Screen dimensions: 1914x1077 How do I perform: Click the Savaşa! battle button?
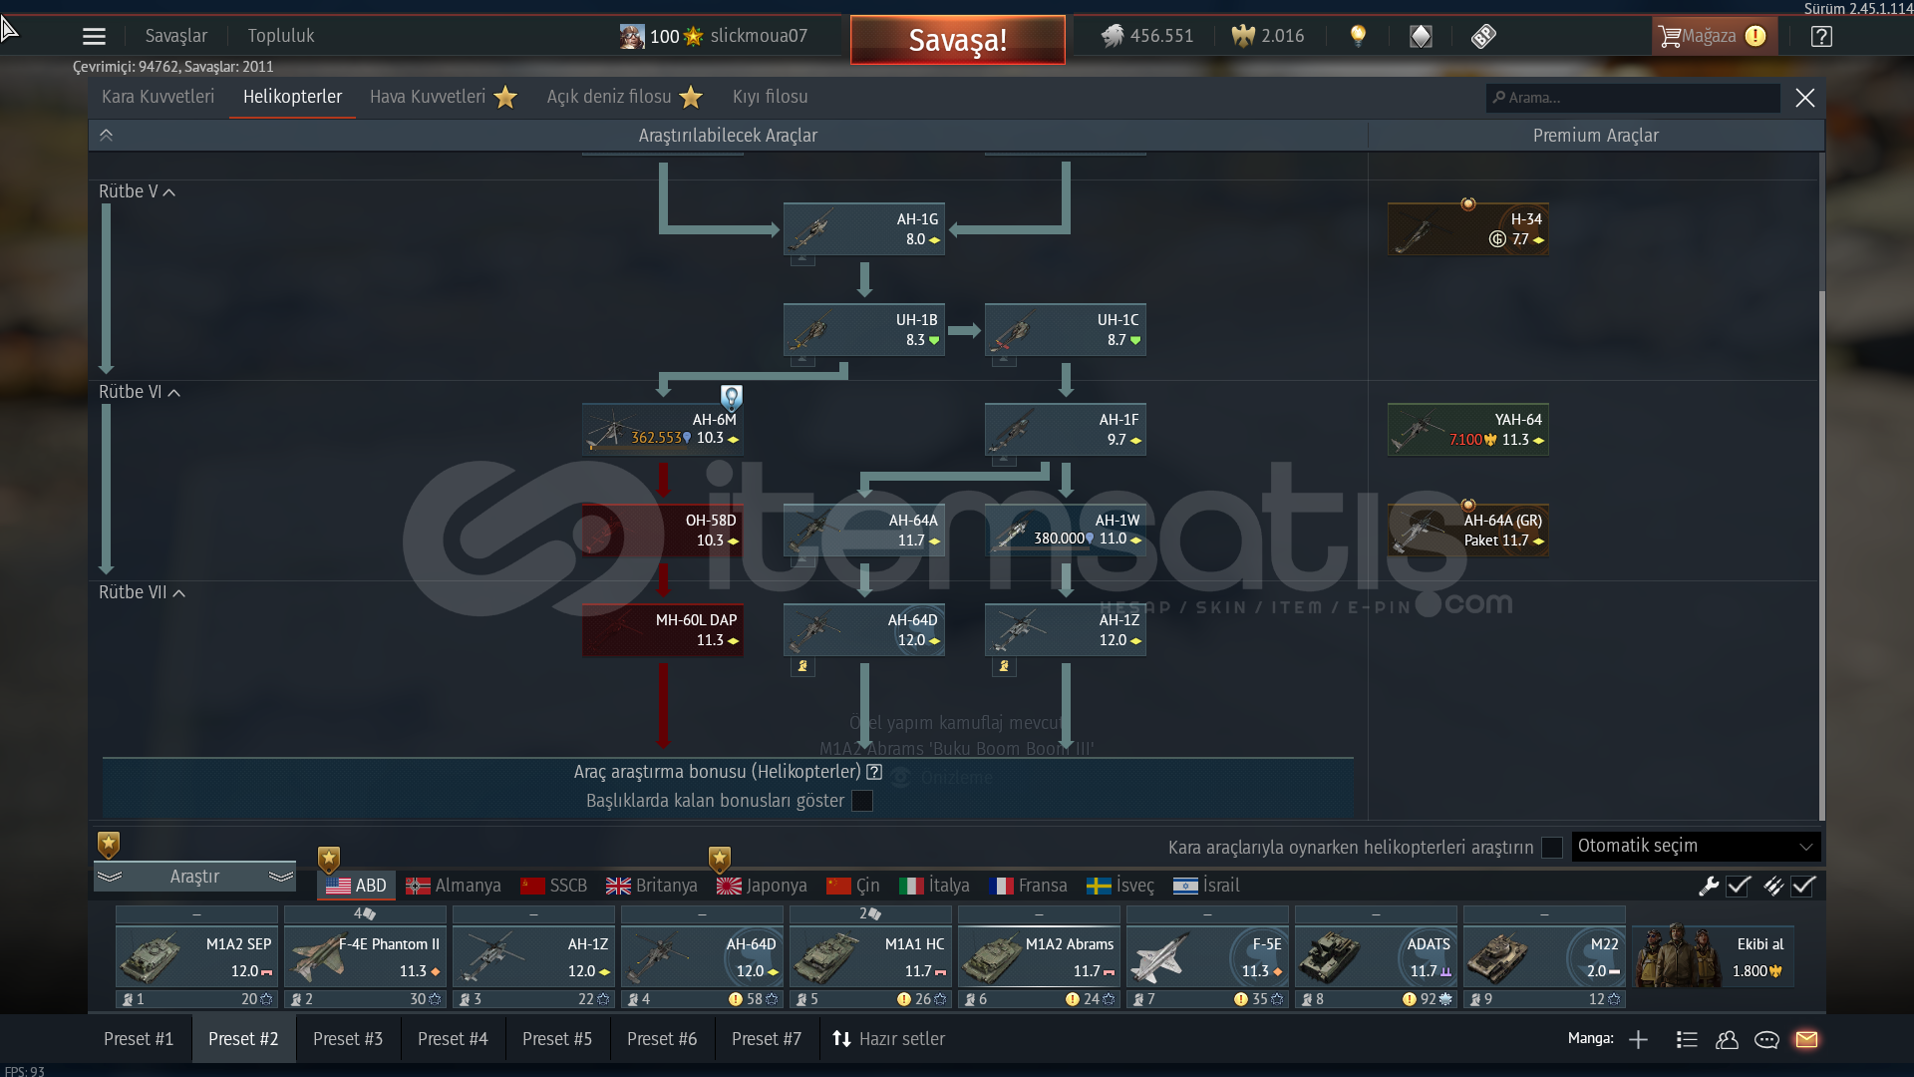click(957, 40)
